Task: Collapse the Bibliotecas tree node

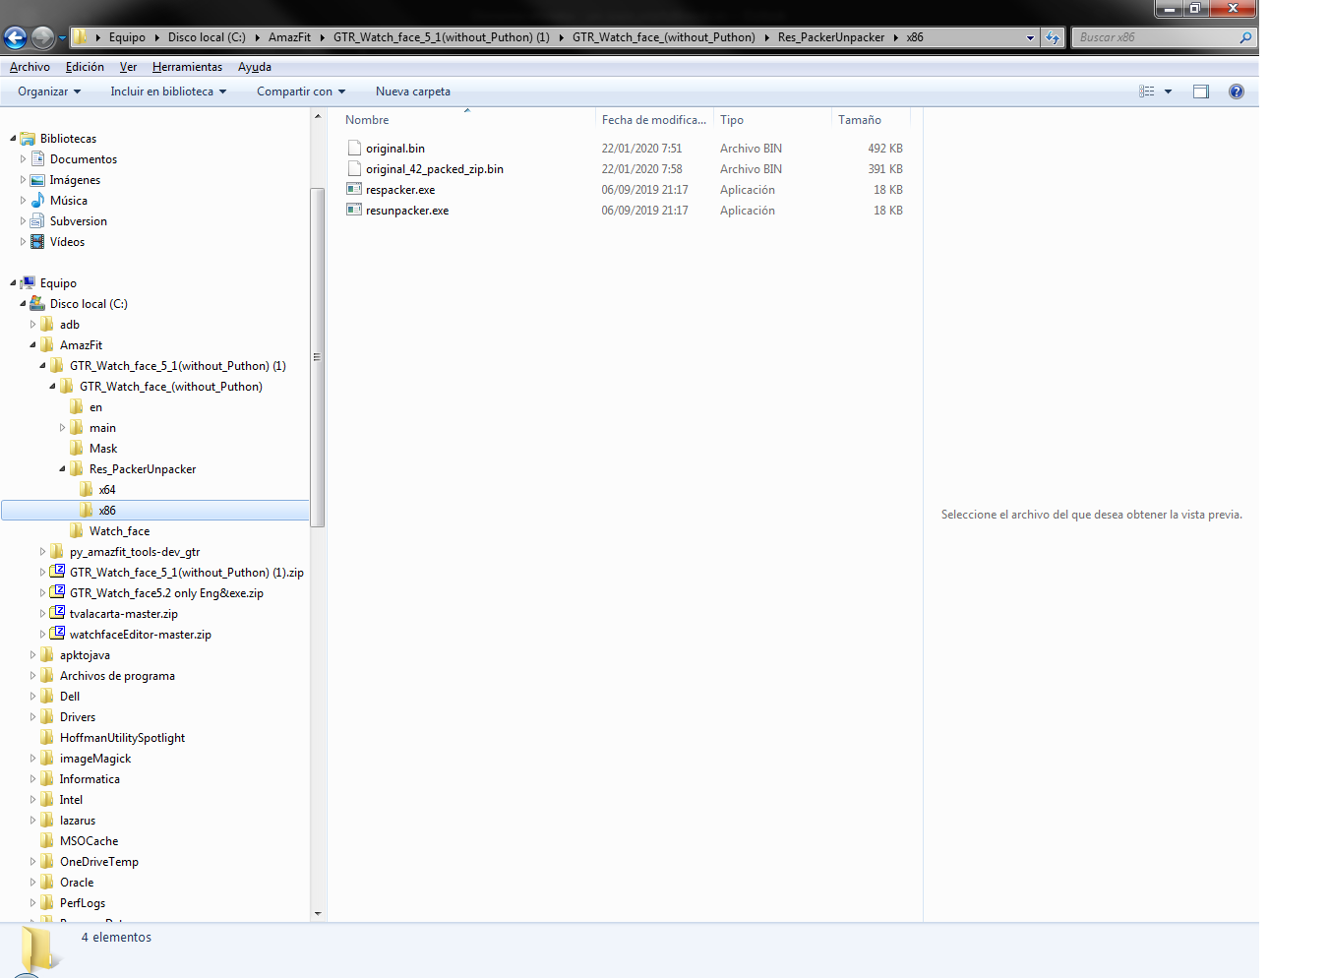Action: point(13,139)
